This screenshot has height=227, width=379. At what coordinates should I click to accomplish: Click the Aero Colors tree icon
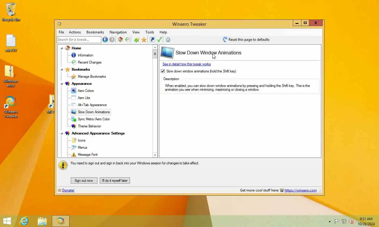click(74, 91)
